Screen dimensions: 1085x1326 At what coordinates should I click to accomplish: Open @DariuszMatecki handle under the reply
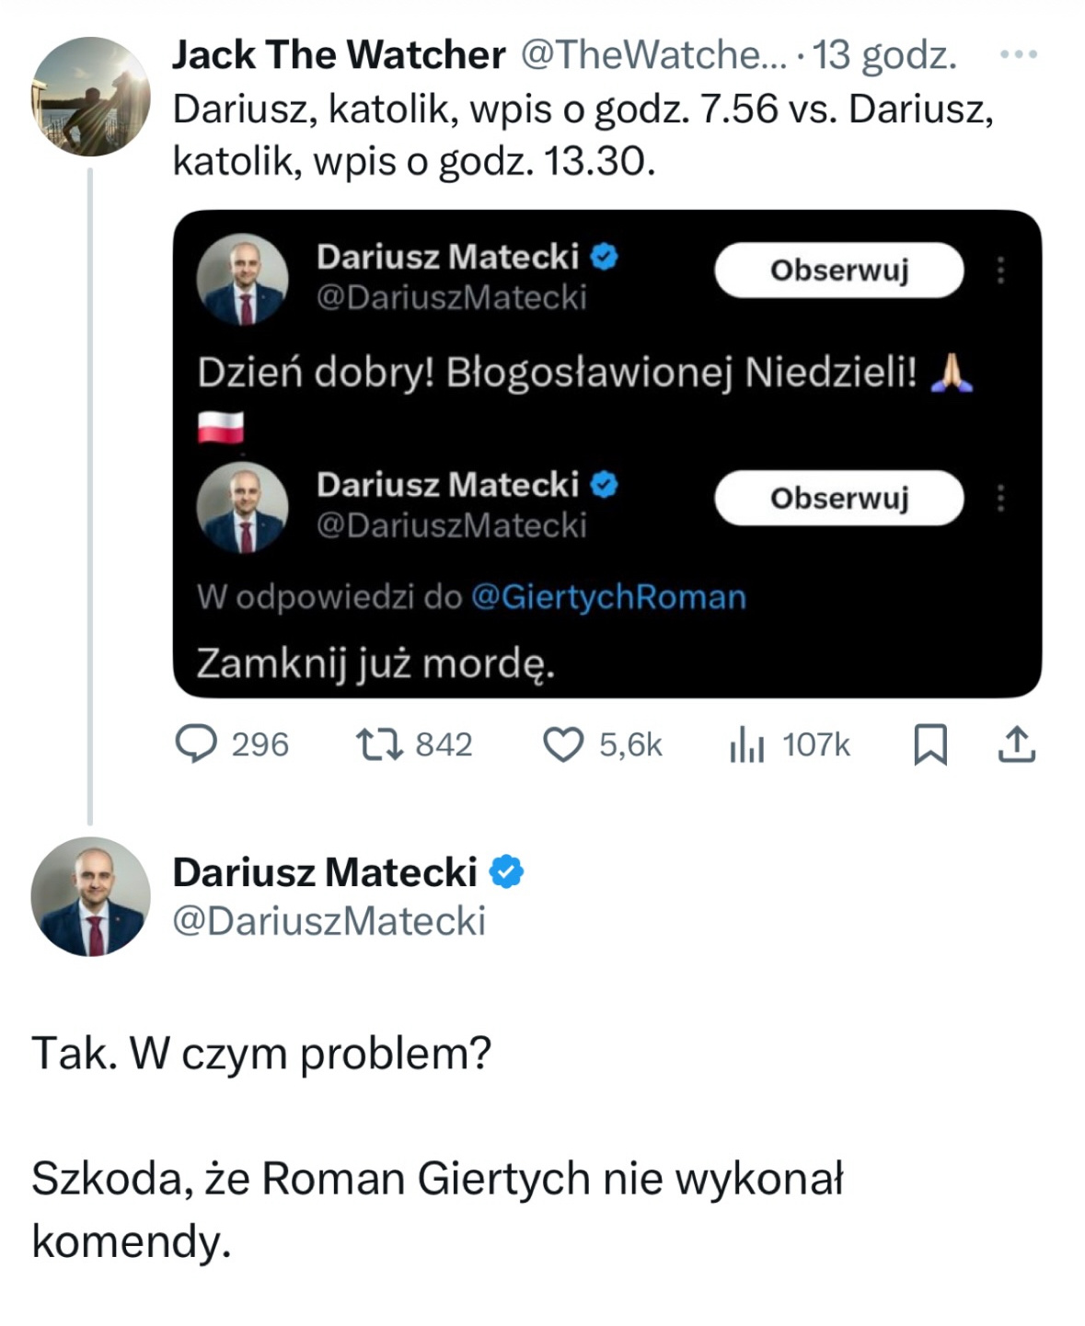click(x=331, y=920)
